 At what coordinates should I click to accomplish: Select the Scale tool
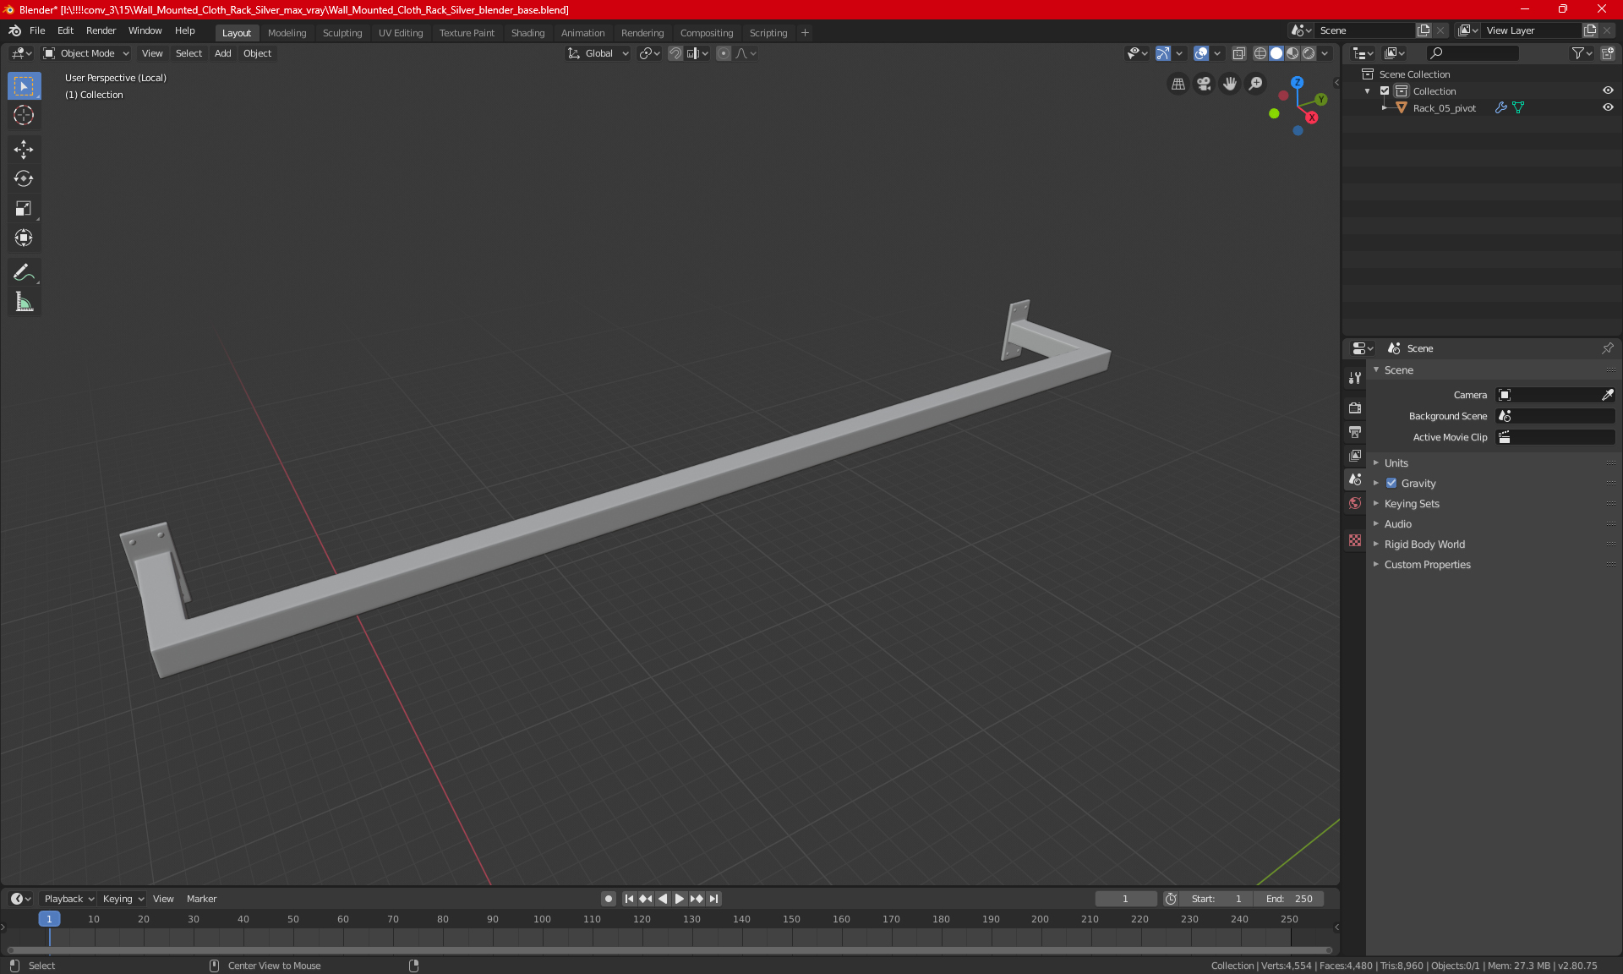point(24,209)
